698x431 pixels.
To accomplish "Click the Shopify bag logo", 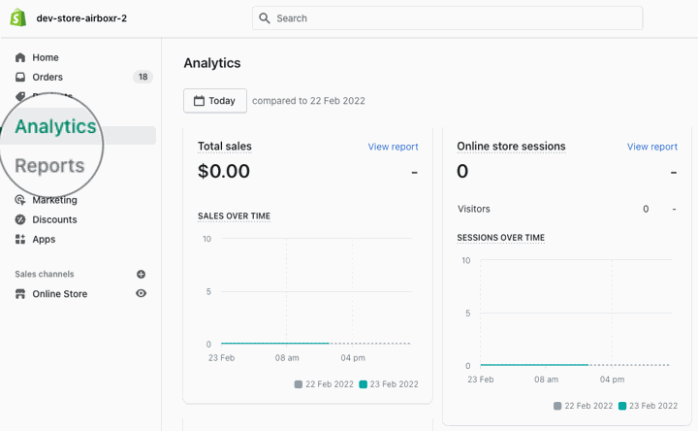I will click(x=18, y=17).
